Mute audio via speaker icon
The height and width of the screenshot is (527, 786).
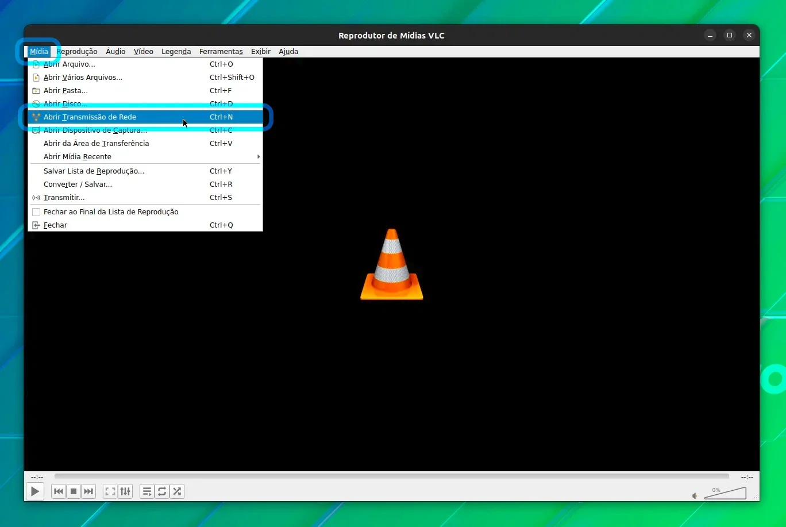(695, 495)
